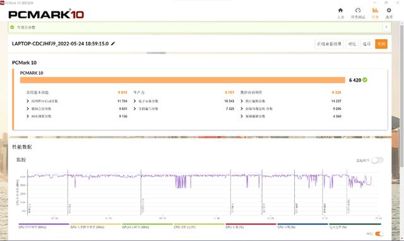This screenshot has width=404, height=241.
Task: Toggle the CPU temperature legend entry
Action: click(199, 226)
